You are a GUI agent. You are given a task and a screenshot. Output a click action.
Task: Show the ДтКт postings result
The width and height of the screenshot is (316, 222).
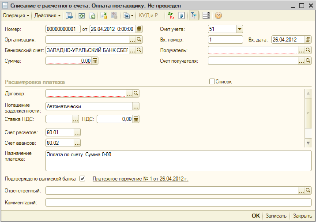pyautogui.click(x=171, y=15)
